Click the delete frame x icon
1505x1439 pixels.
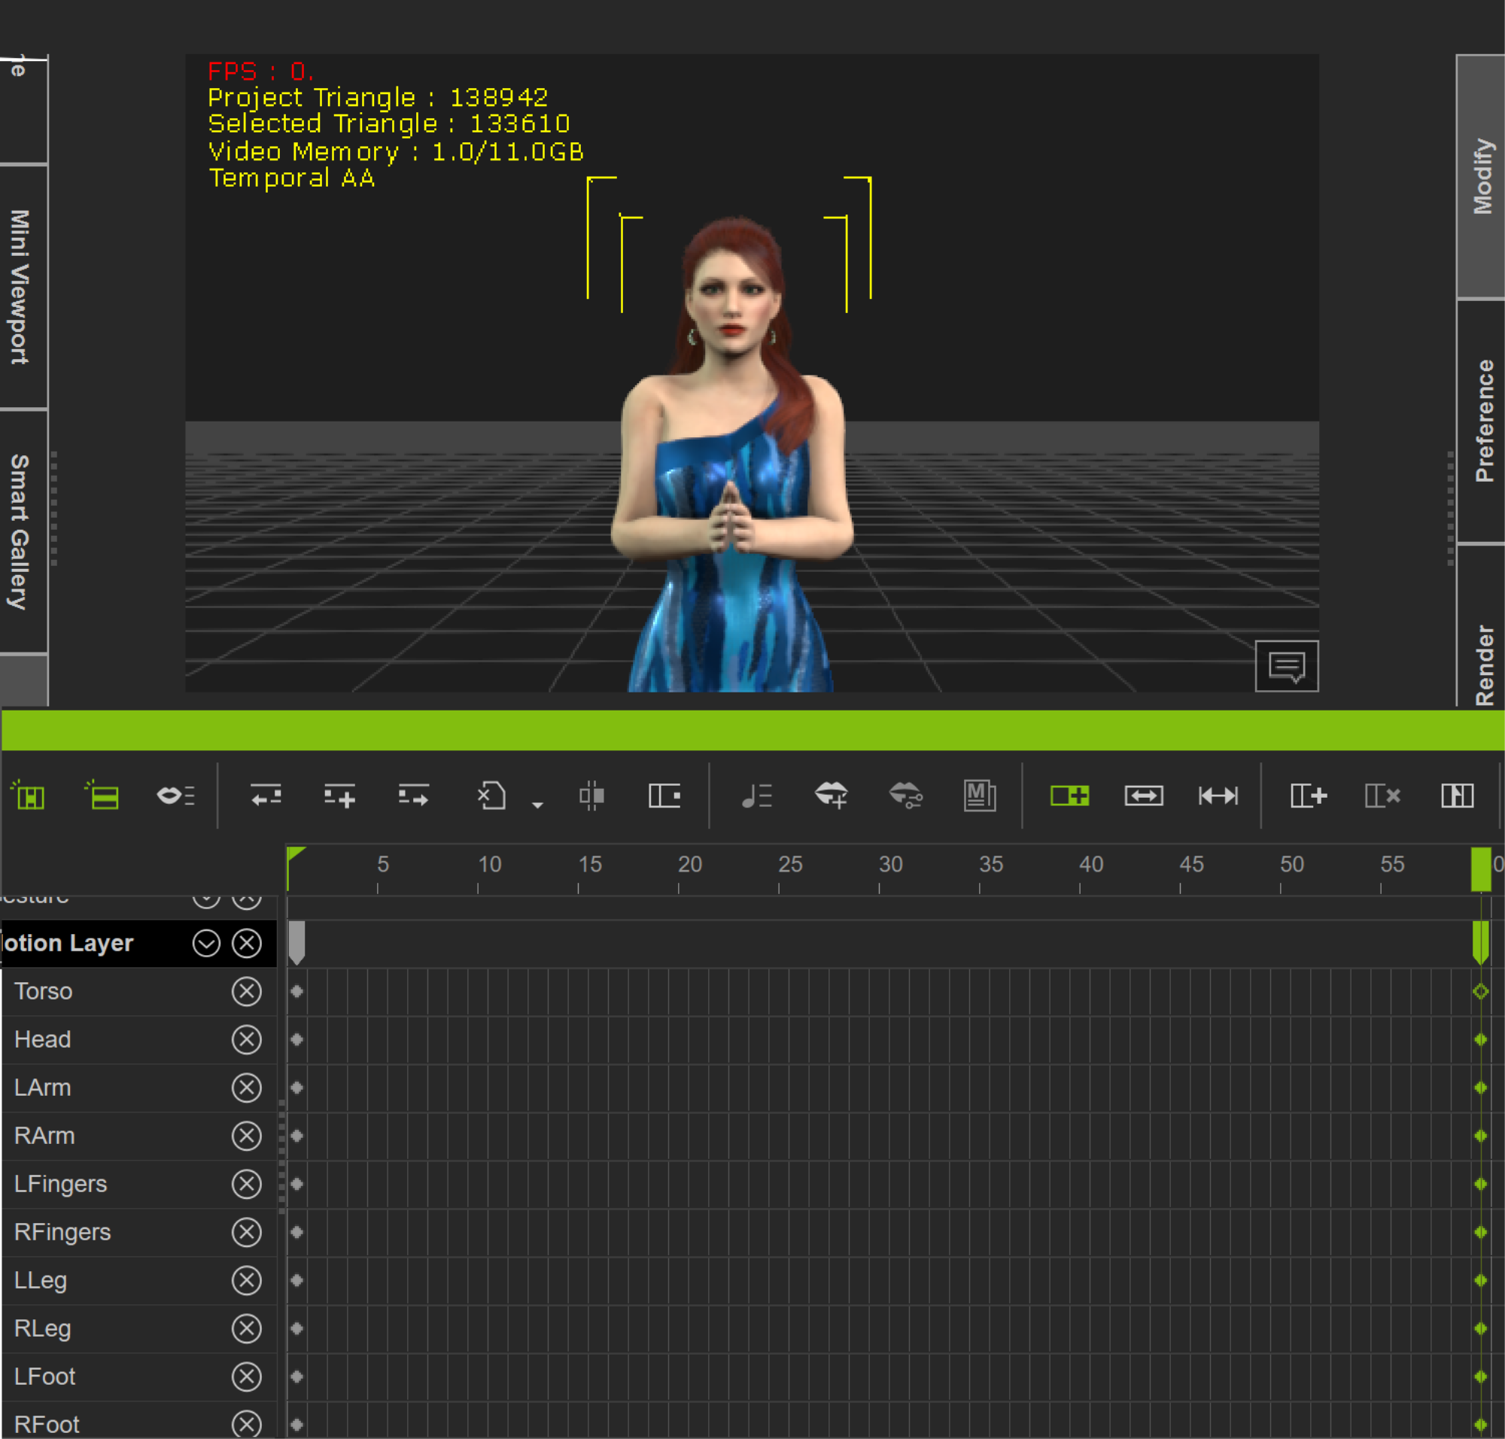(x=1382, y=796)
